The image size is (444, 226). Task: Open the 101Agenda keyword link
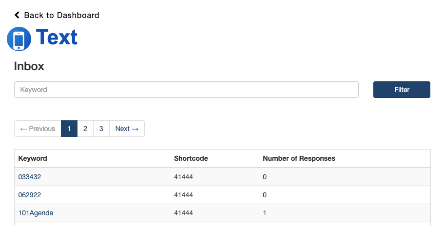point(36,213)
